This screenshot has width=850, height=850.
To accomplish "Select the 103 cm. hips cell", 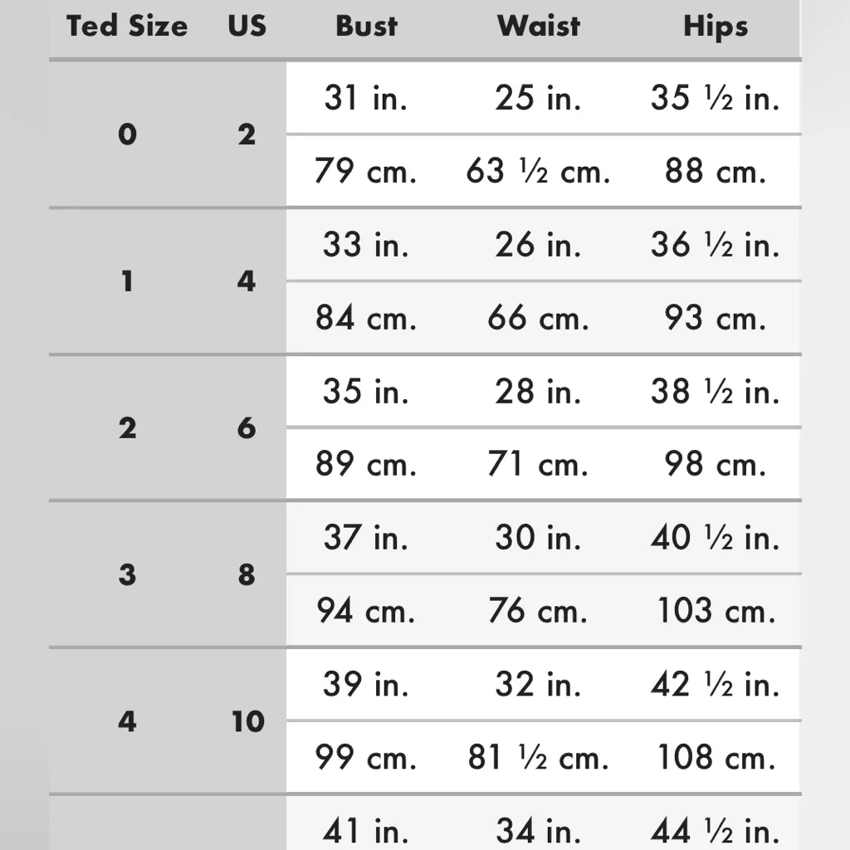I will click(x=715, y=612).
